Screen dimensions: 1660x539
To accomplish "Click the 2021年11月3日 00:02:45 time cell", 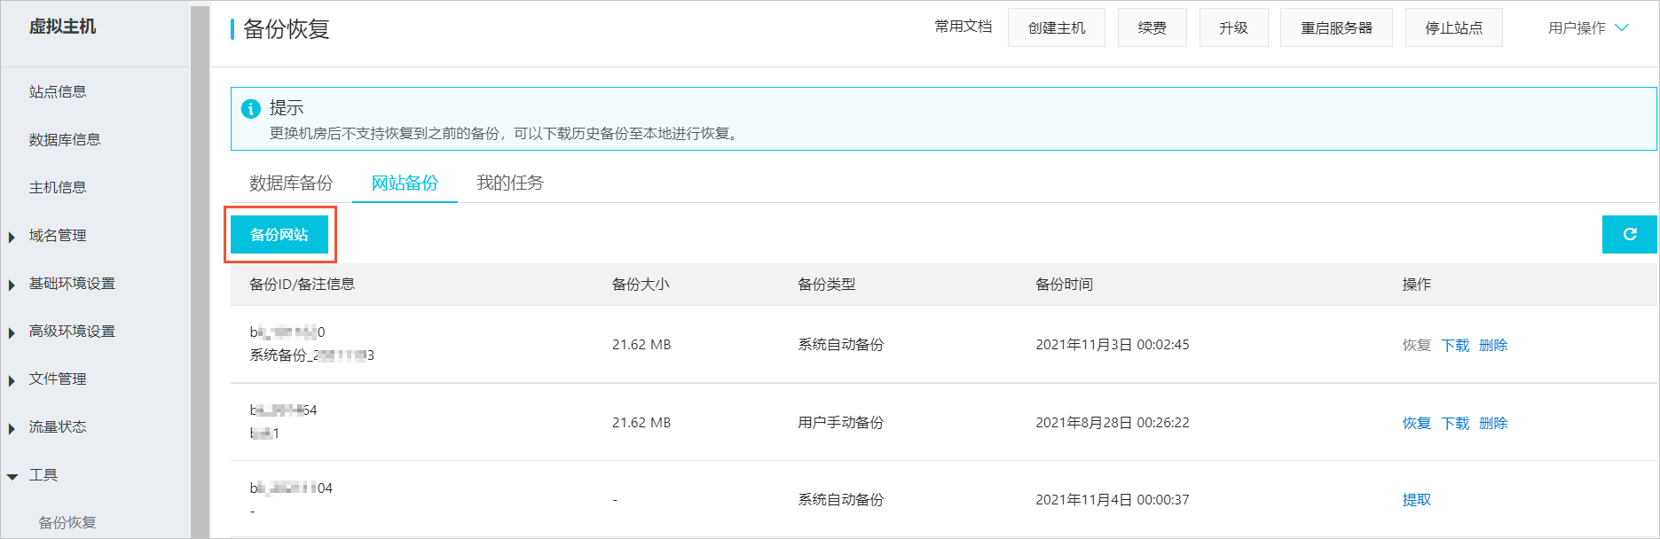I will tap(1113, 345).
